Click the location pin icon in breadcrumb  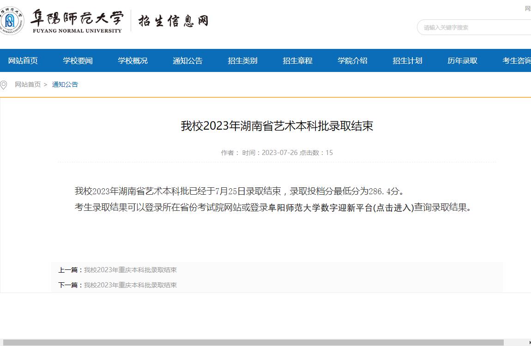[x=4, y=84]
